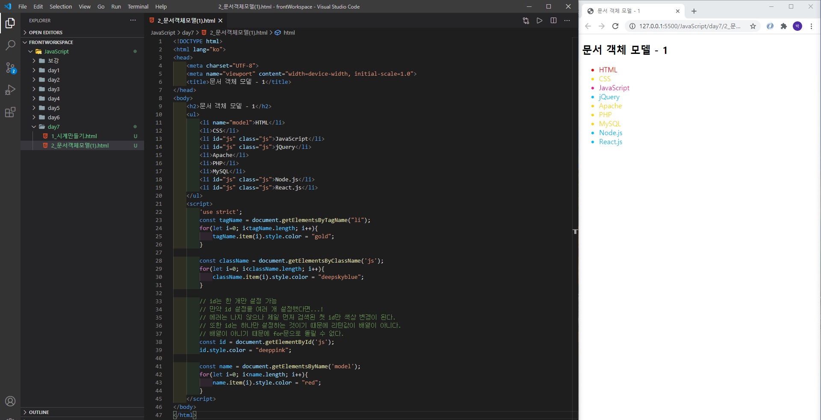Collapse the day7 folder

point(82,127)
